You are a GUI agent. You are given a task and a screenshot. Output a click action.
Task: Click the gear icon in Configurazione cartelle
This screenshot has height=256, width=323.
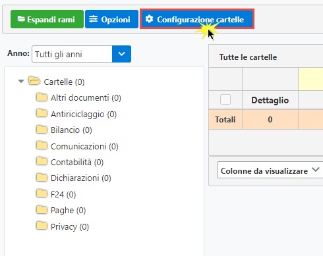150,19
